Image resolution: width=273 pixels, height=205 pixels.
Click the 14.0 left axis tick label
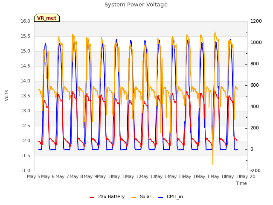(26, 81)
